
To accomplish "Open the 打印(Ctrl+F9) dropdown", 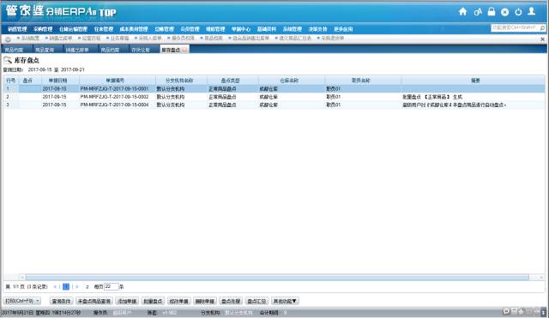I will [x=22, y=301].
